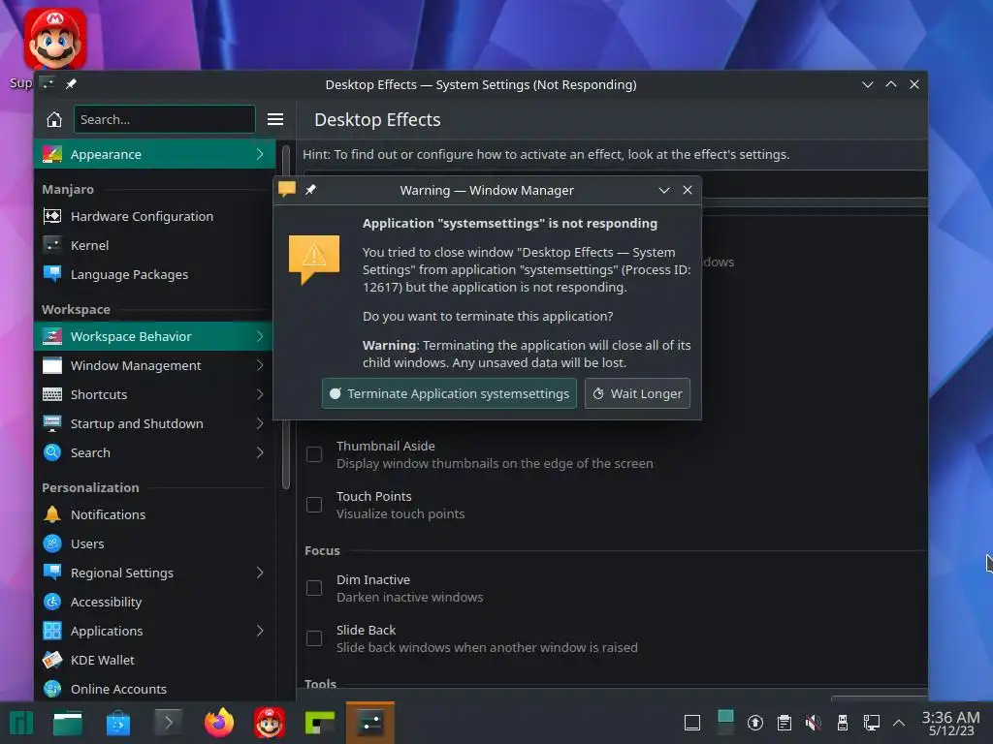This screenshot has width=993, height=744.
Task: Open the Mario desktop shortcut icon
Action: tap(54, 38)
